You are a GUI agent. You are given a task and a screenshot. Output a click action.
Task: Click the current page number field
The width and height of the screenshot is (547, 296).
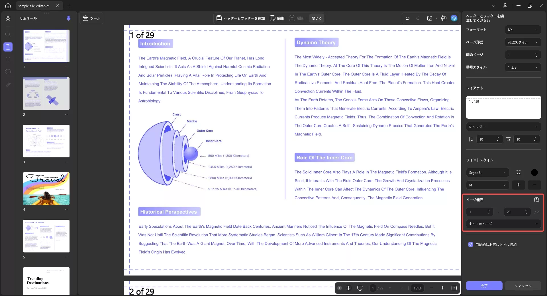373,288
